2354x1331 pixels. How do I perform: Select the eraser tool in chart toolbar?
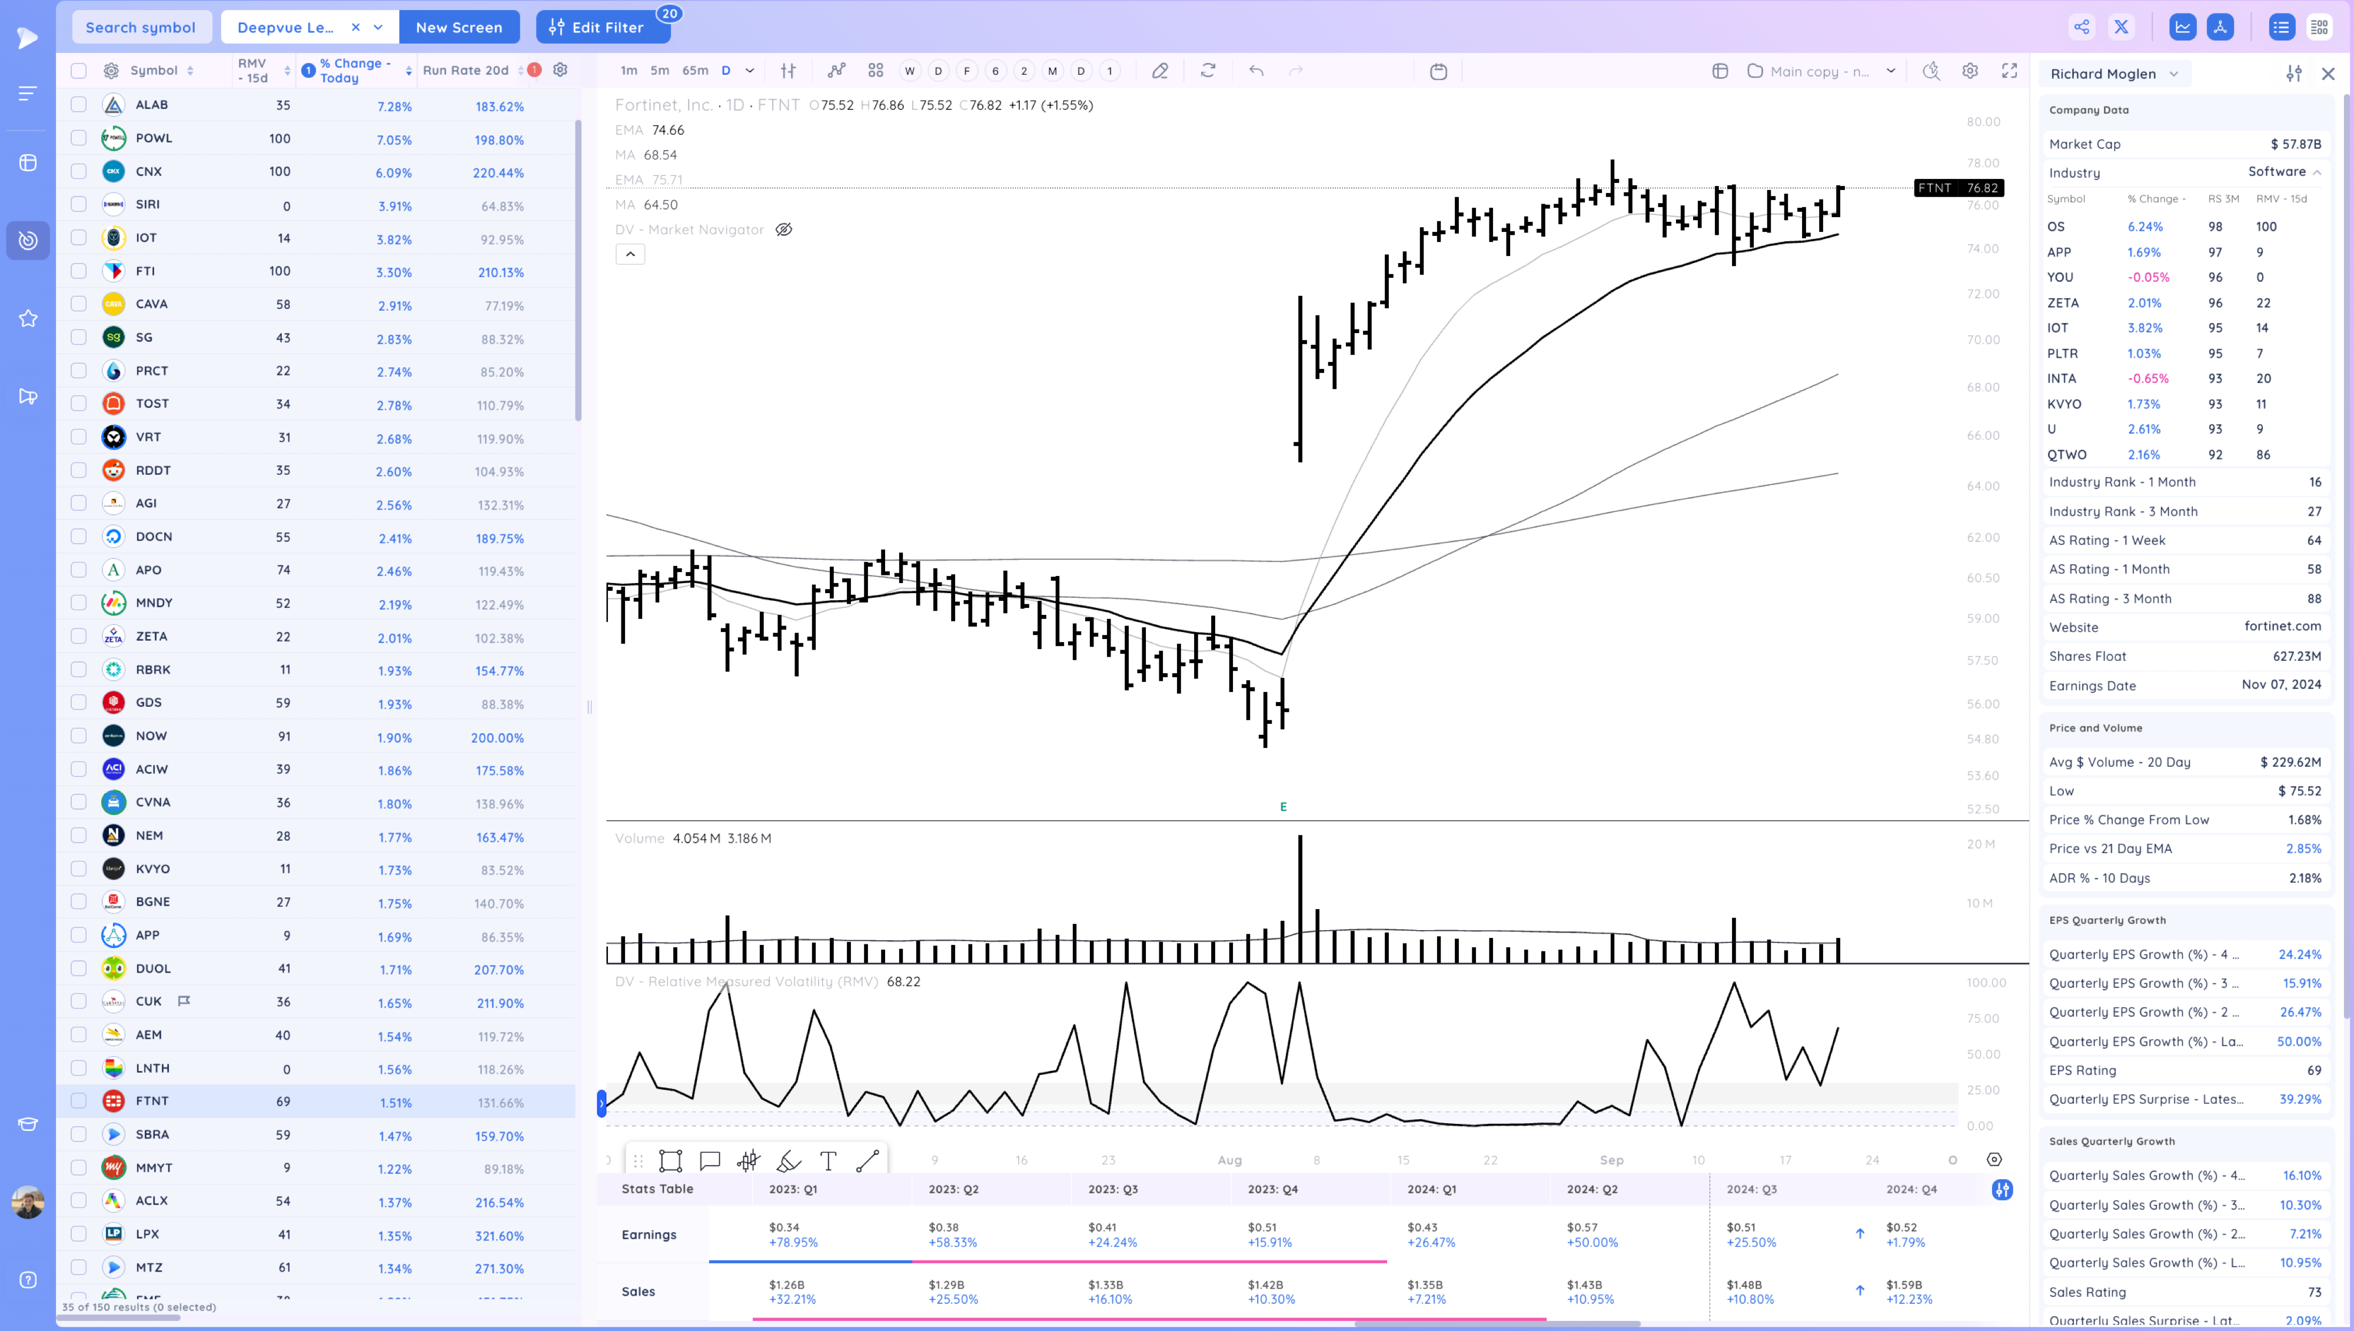[1160, 71]
